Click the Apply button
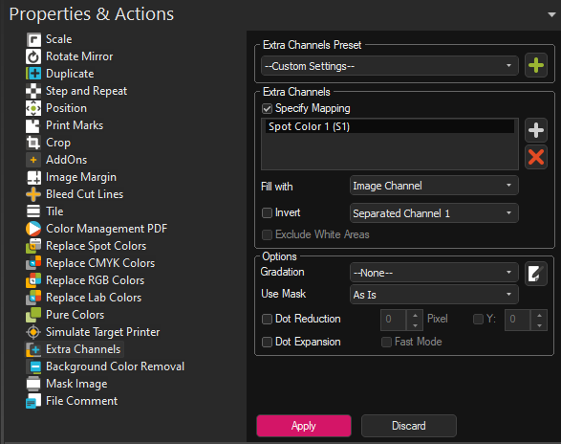The image size is (561, 444). click(x=304, y=426)
